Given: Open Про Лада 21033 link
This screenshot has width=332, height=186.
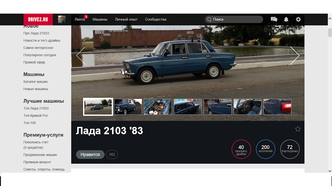Looking at the screenshot, I should 36,33.
